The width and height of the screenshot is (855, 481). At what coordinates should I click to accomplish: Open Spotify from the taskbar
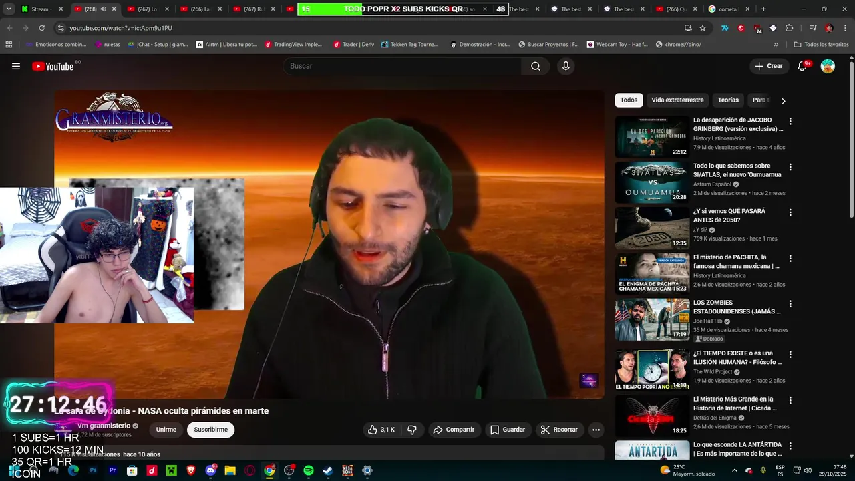309,470
